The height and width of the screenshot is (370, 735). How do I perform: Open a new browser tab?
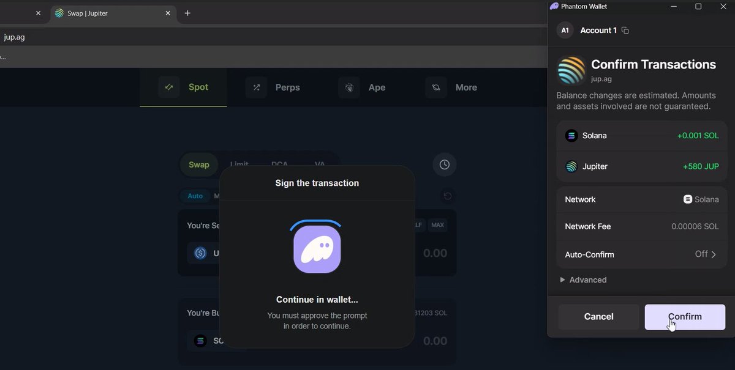click(187, 13)
